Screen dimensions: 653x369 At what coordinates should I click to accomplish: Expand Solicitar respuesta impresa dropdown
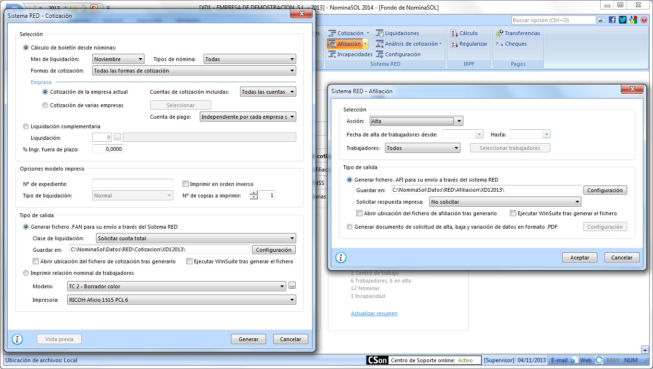coord(505,202)
